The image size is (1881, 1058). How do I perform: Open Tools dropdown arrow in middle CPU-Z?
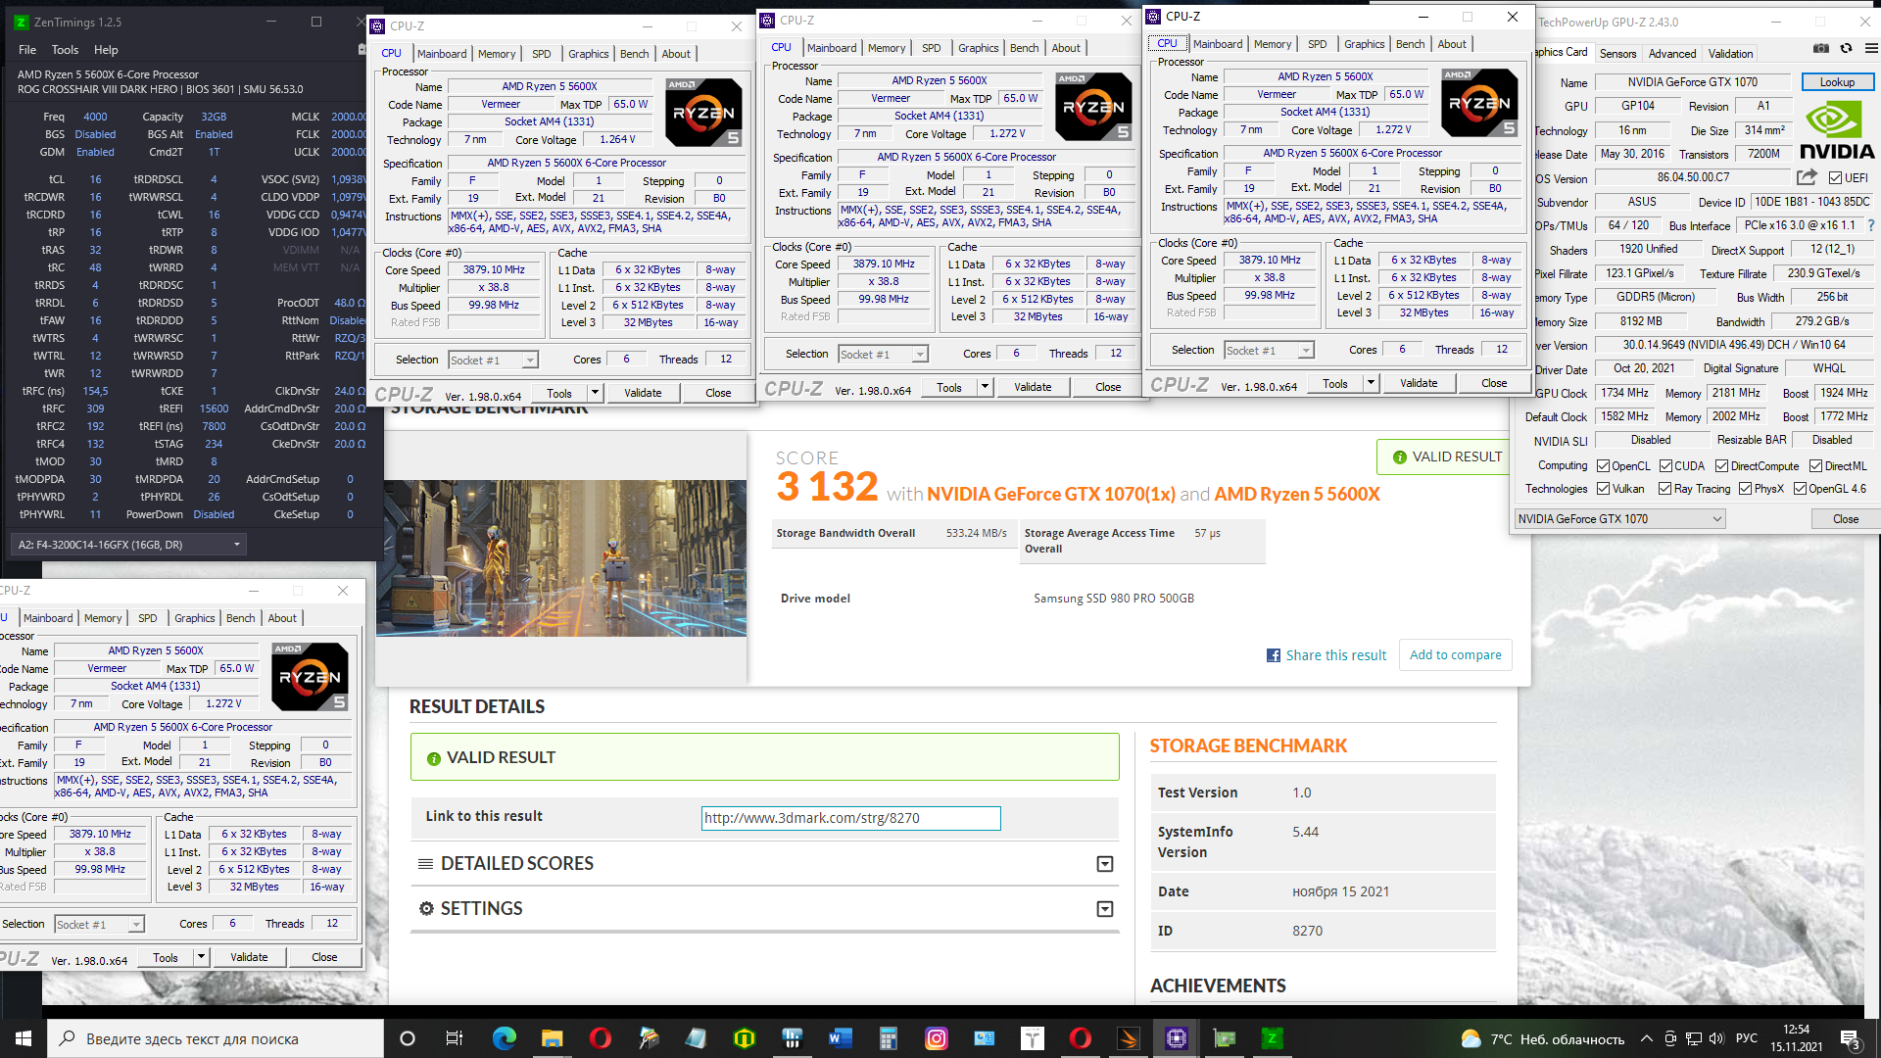pyautogui.click(x=985, y=387)
